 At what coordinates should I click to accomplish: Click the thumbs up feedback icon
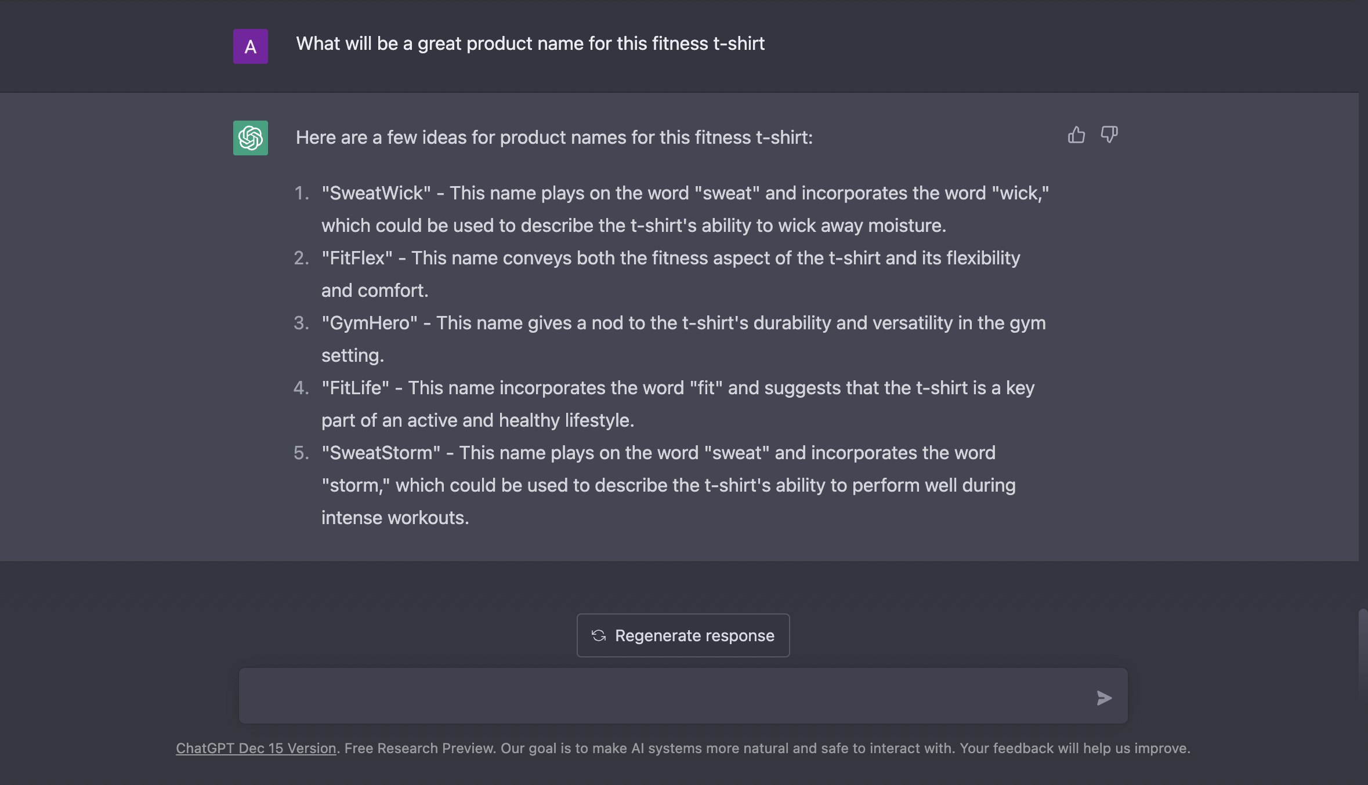1076,135
